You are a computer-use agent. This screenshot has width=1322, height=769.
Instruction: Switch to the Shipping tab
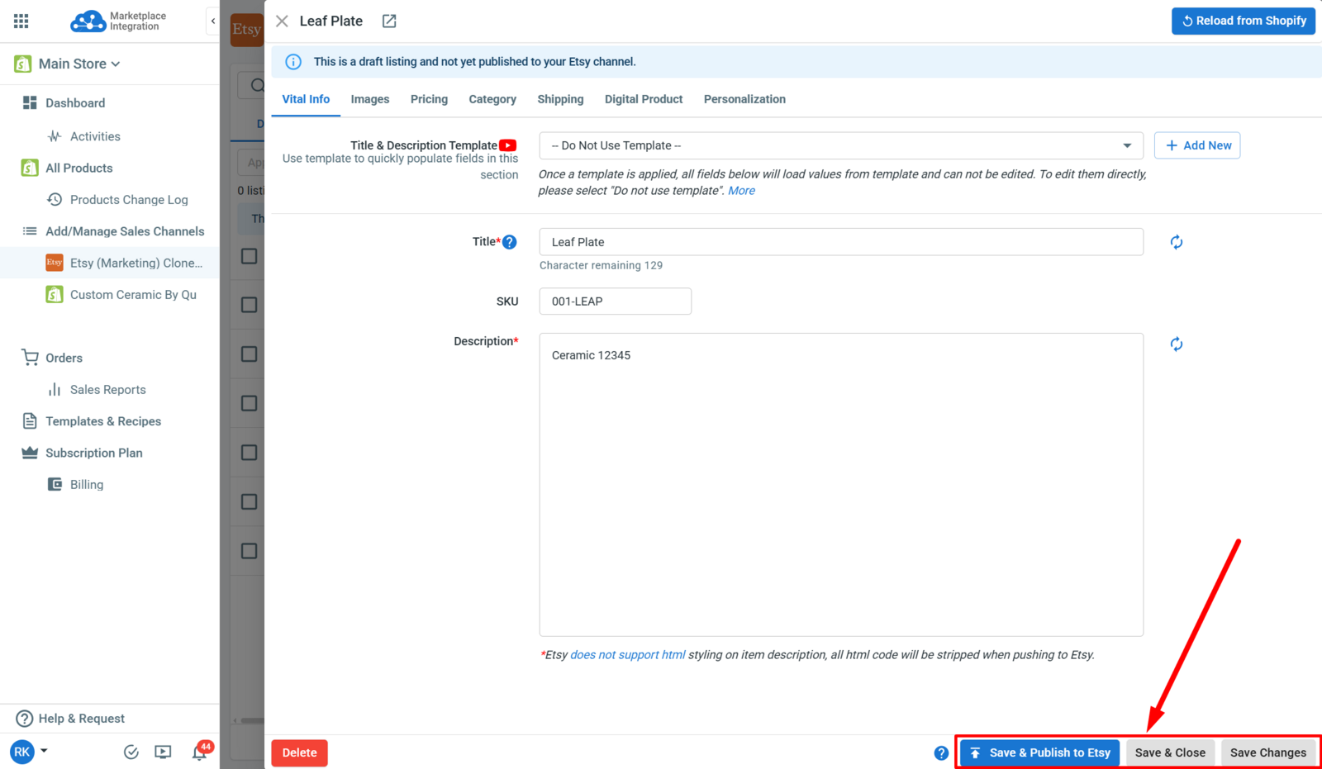(x=560, y=99)
